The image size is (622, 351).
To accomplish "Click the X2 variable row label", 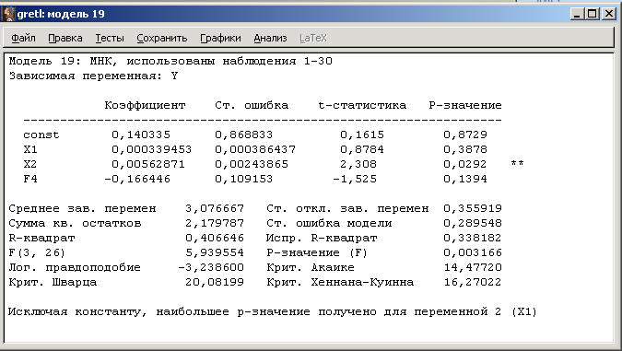I will click(x=30, y=164).
